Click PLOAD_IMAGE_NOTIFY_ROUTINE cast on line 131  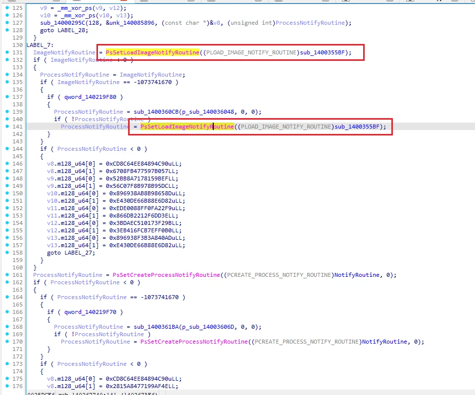point(251,52)
